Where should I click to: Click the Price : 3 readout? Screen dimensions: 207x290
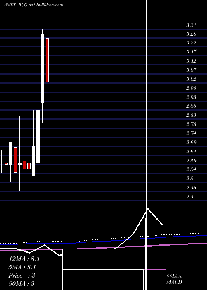tap(22, 275)
